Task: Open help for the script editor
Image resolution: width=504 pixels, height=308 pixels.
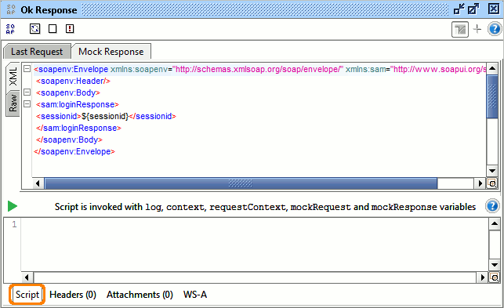Action: (x=492, y=206)
